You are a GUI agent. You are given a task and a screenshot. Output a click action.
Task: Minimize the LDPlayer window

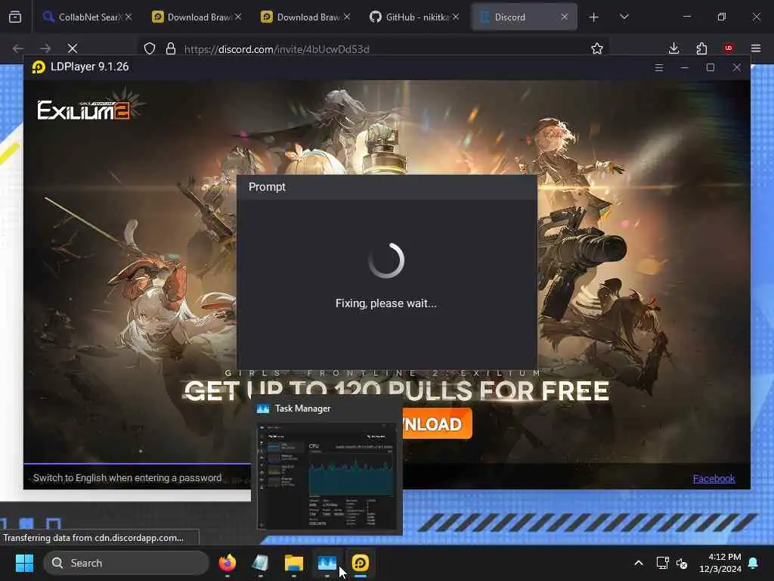click(x=684, y=67)
